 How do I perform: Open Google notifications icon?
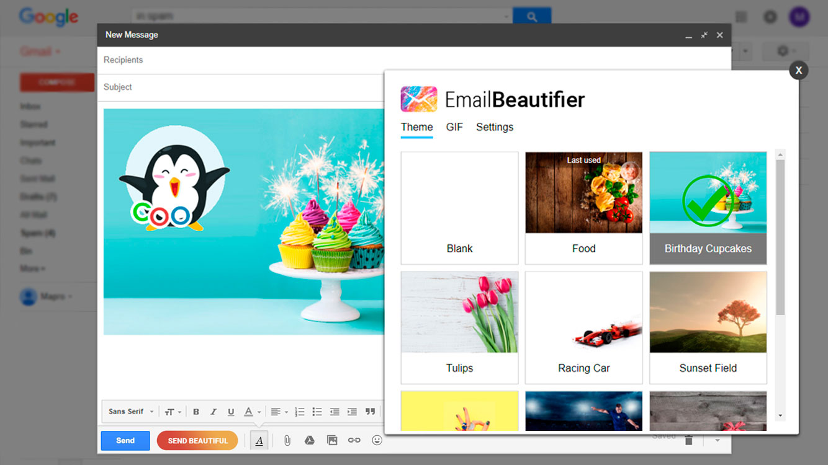click(x=770, y=17)
